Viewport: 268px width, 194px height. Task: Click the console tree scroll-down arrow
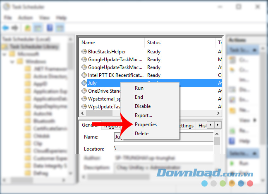(x=70, y=173)
